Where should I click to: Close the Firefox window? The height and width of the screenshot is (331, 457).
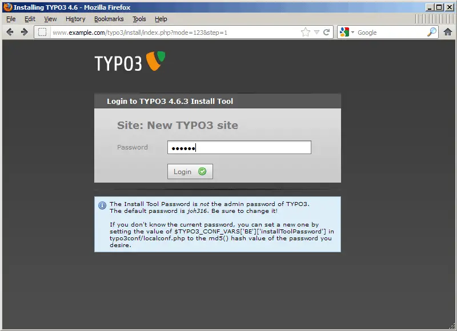click(x=449, y=7)
